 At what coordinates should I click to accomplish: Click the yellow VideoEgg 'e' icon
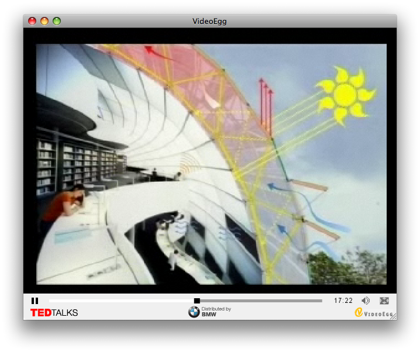click(359, 313)
